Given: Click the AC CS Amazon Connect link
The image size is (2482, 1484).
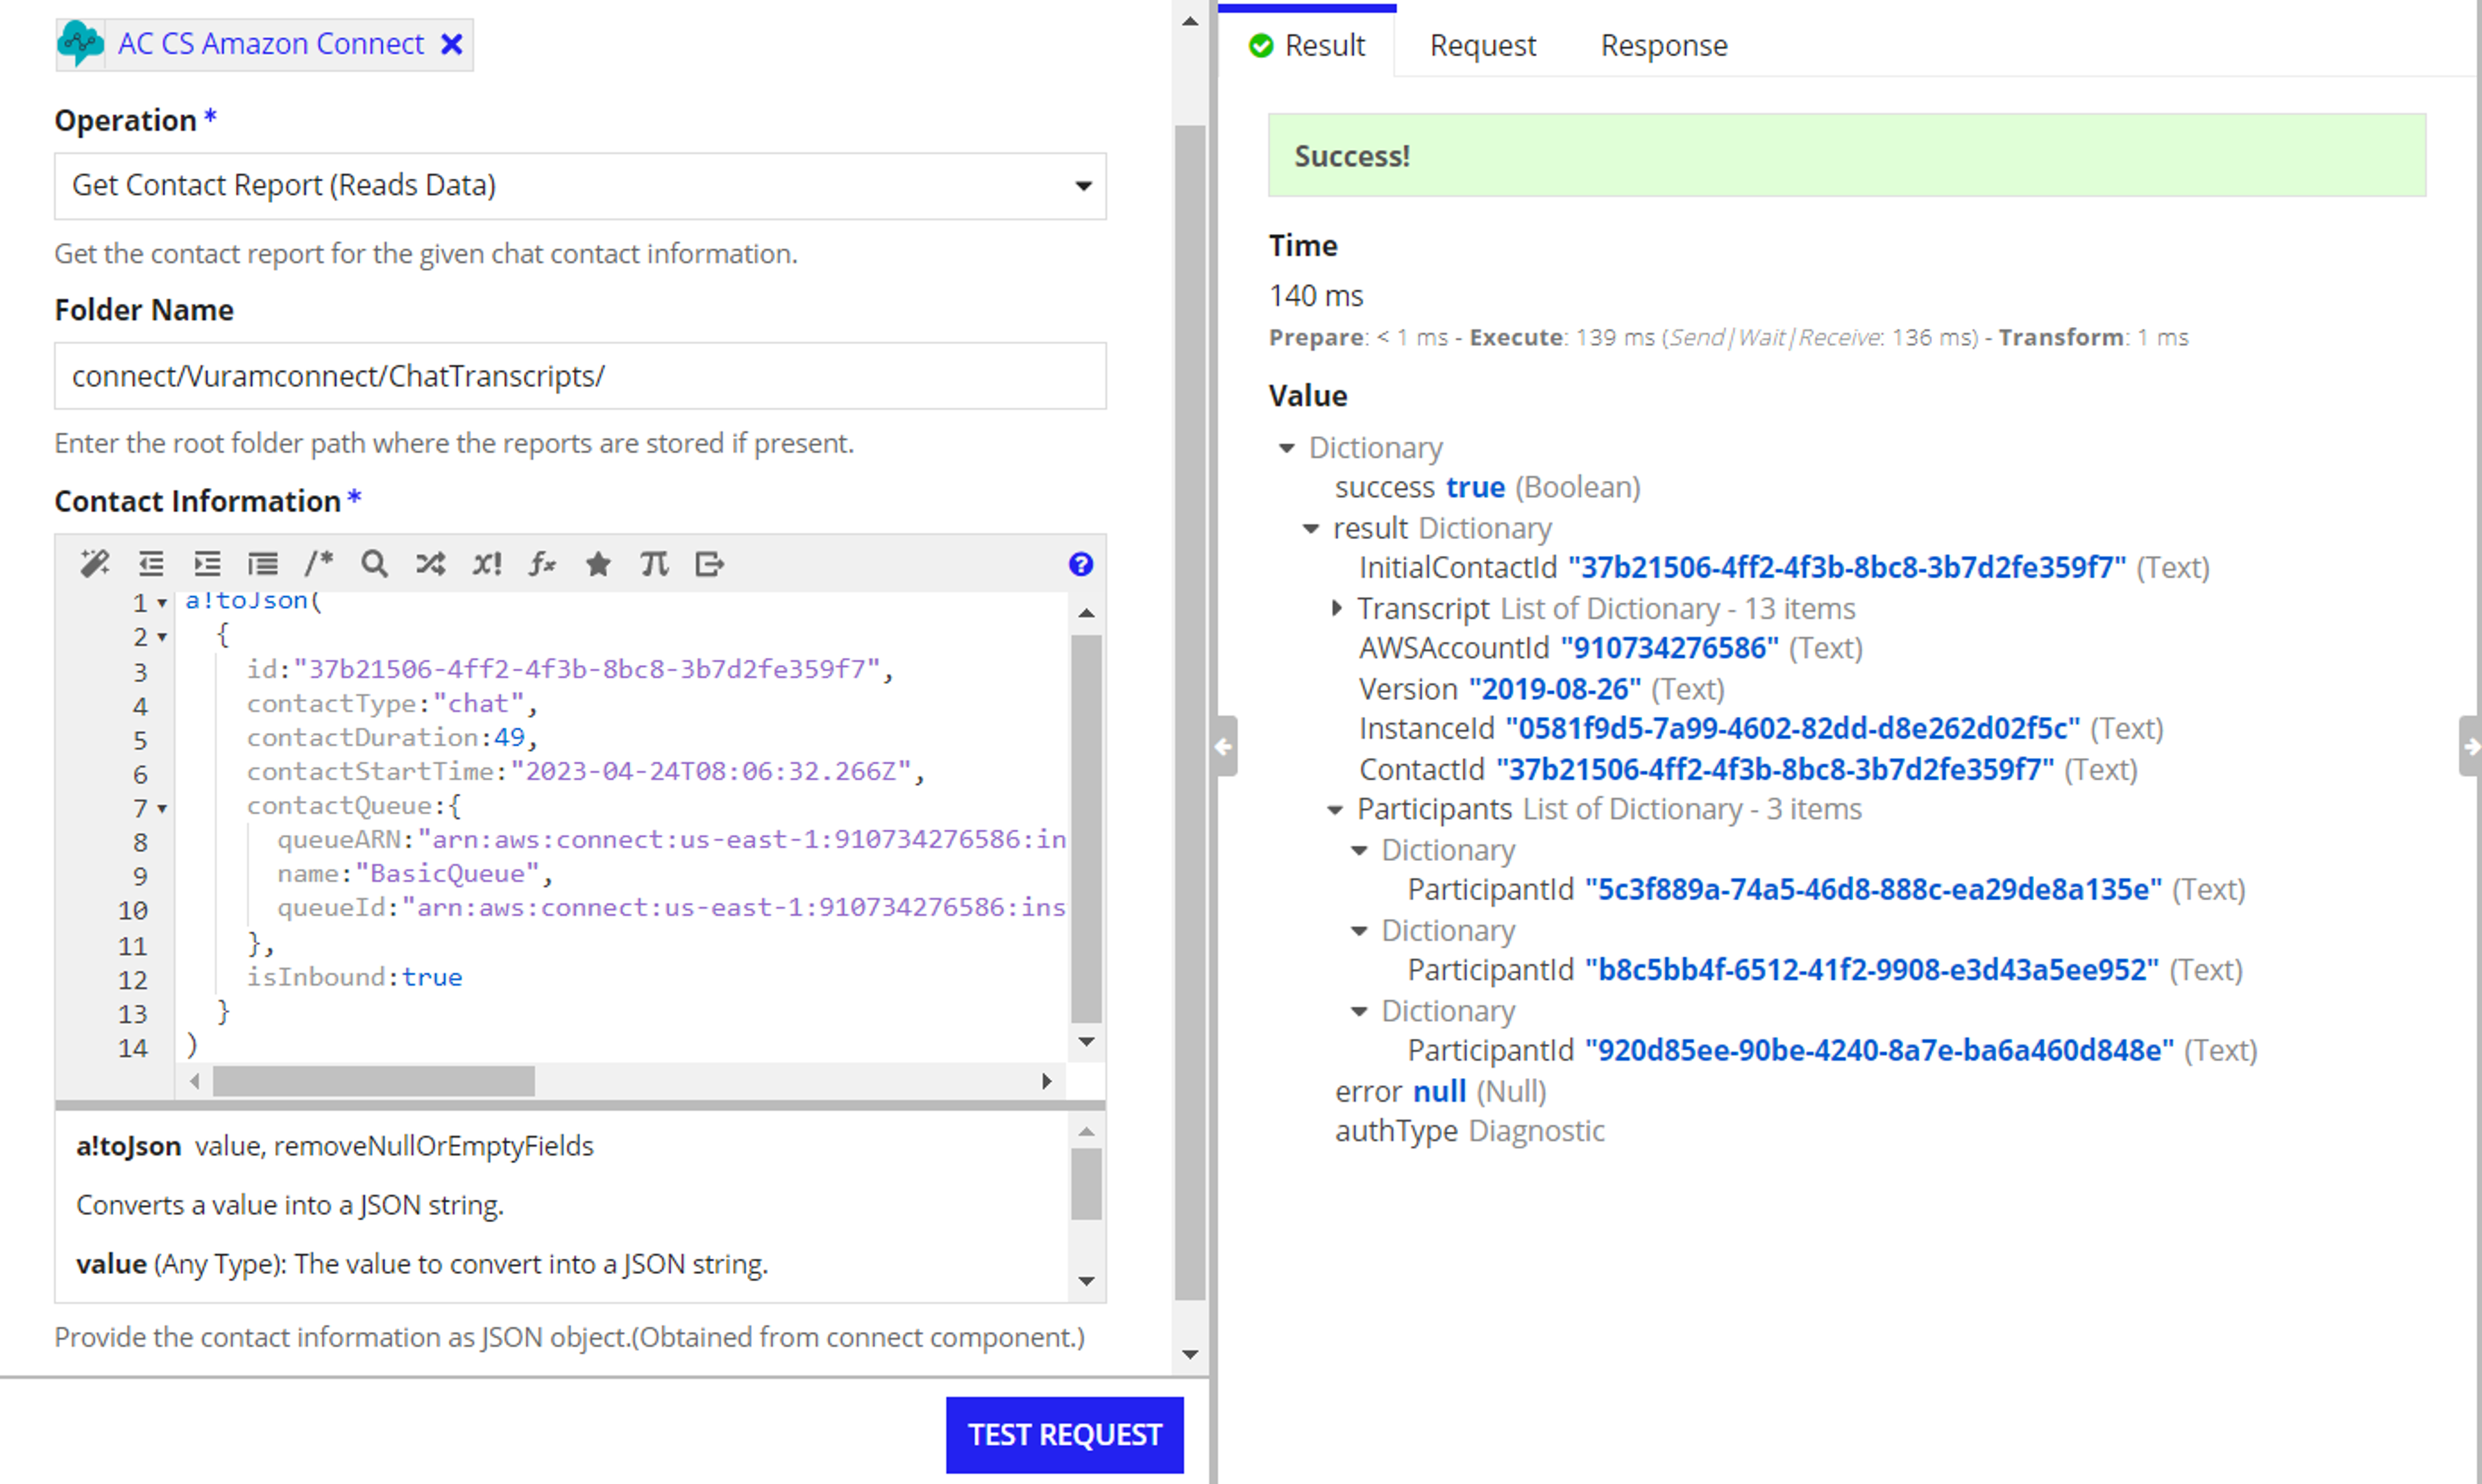Looking at the screenshot, I should click(271, 44).
